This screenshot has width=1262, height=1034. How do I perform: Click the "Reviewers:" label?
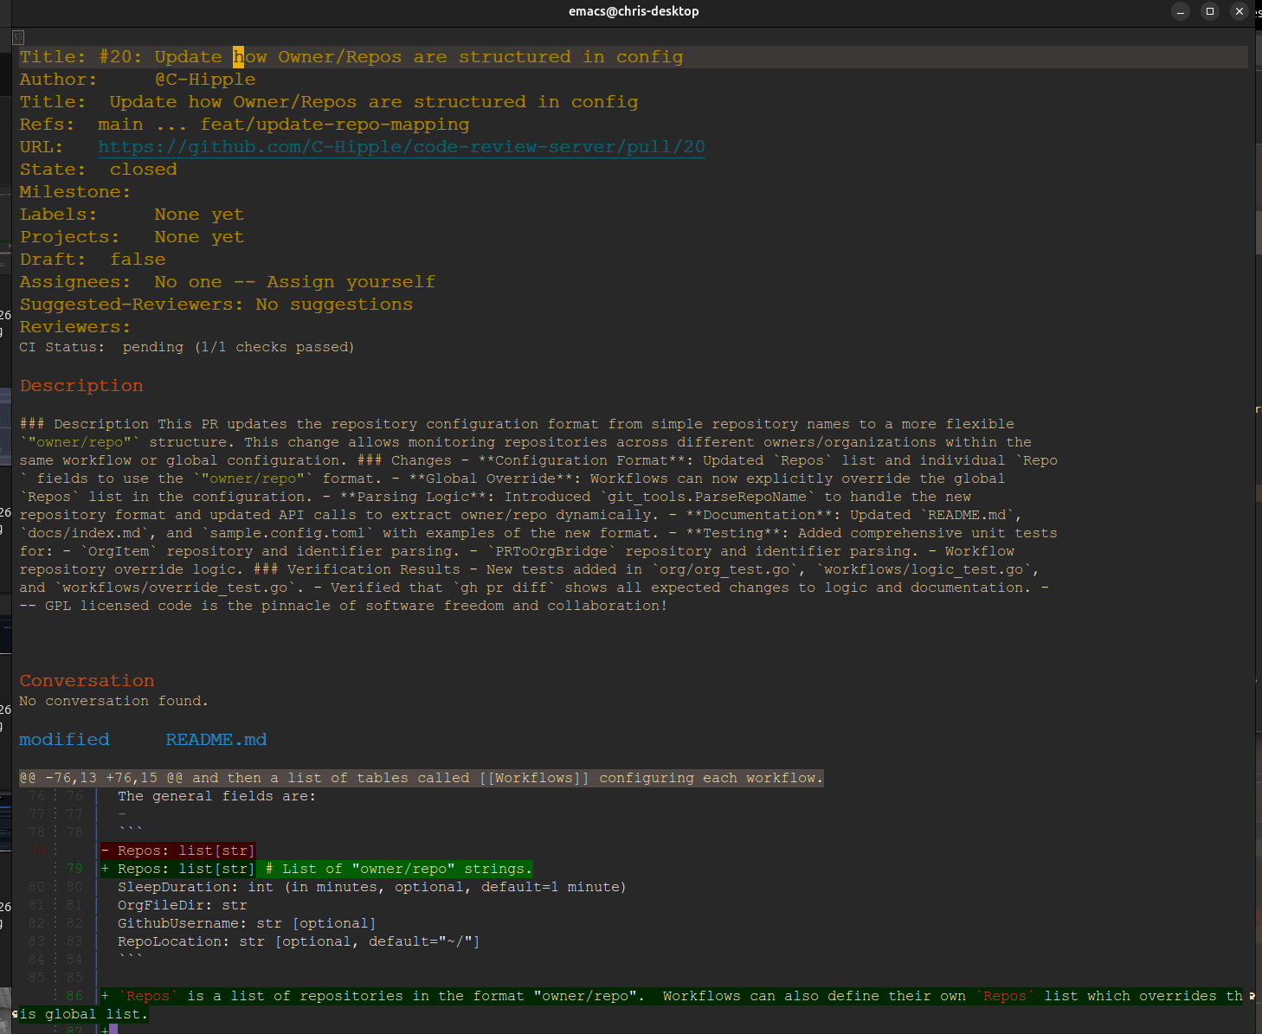pyautogui.click(x=75, y=327)
